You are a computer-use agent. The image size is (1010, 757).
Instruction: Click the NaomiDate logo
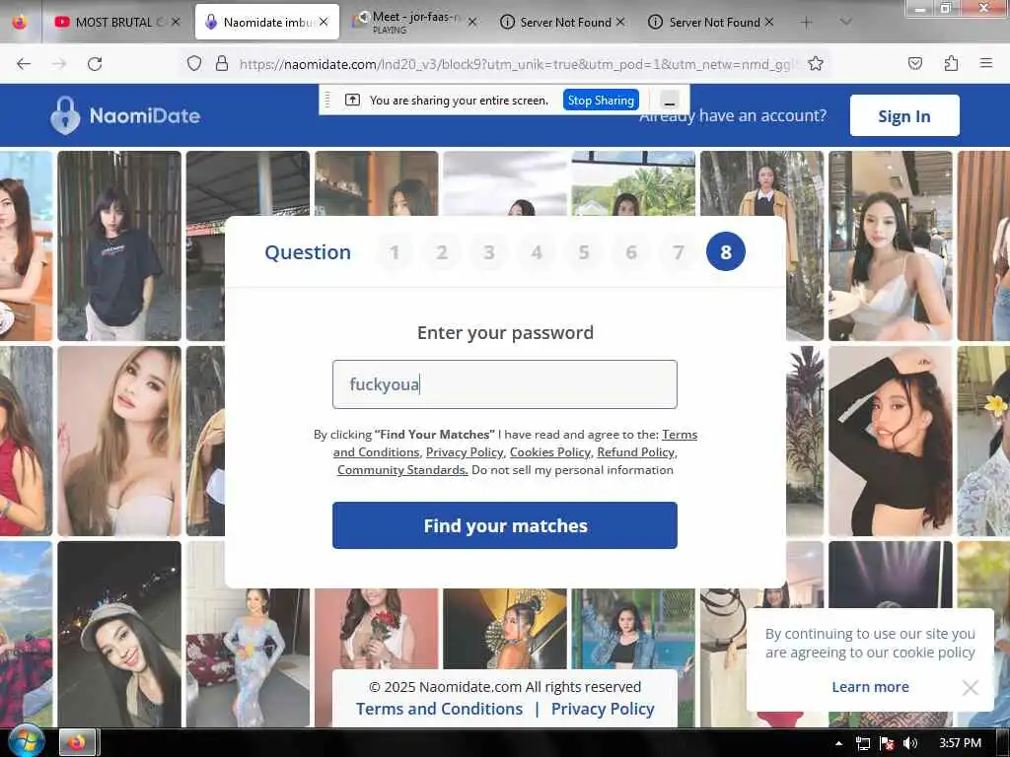point(125,116)
